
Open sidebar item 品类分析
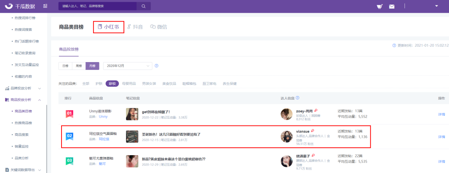point(22,158)
